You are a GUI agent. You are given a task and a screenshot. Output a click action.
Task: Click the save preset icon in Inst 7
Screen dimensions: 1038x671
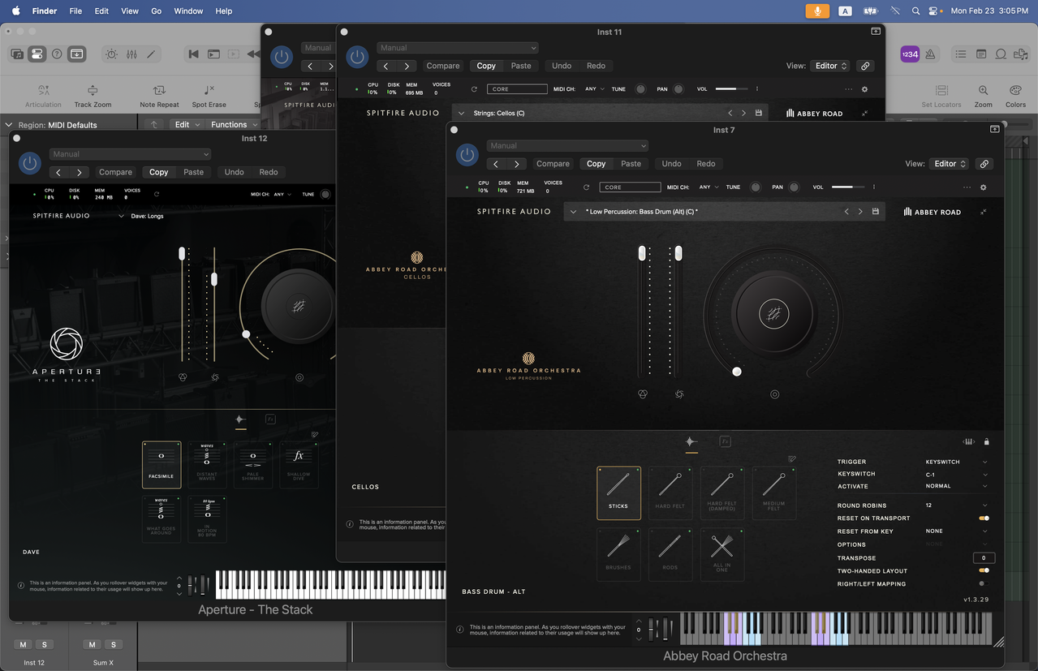click(x=876, y=212)
